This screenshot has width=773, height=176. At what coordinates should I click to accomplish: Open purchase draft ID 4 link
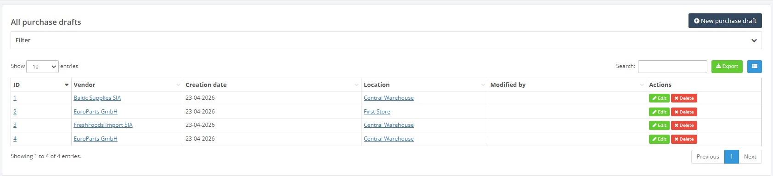point(15,139)
